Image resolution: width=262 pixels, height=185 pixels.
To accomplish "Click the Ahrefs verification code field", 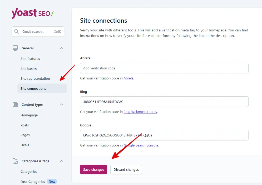I will (x=164, y=68).
